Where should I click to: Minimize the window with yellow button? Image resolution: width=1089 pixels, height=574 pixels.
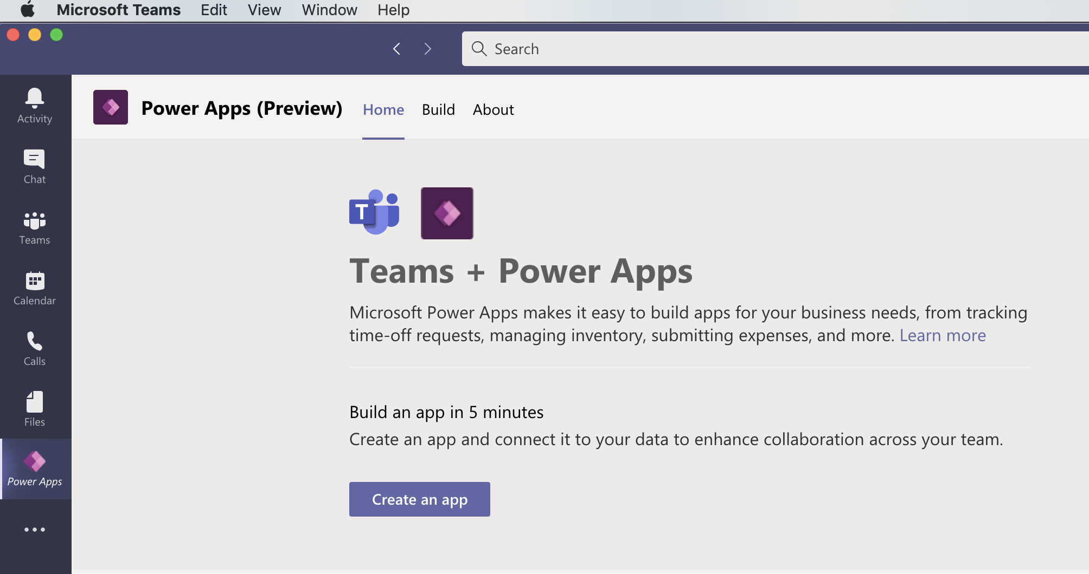pos(35,35)
